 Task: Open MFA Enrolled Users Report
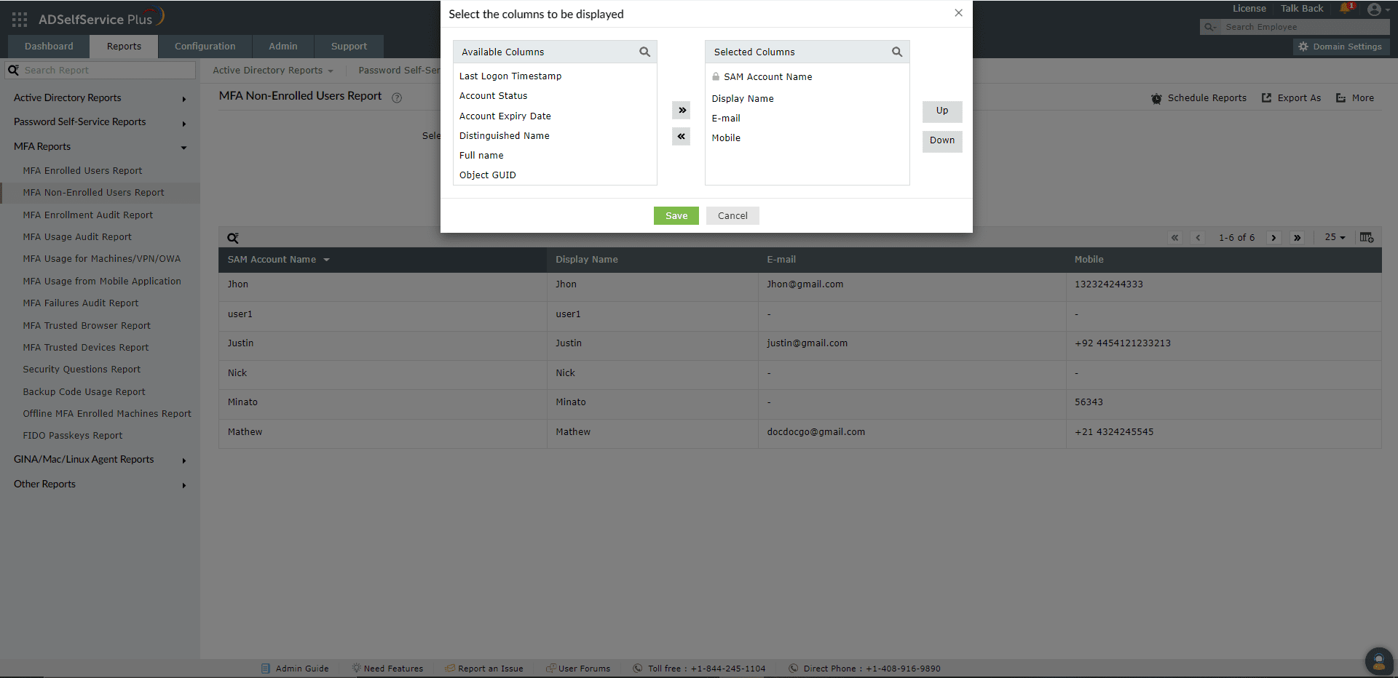pos(82,171)
